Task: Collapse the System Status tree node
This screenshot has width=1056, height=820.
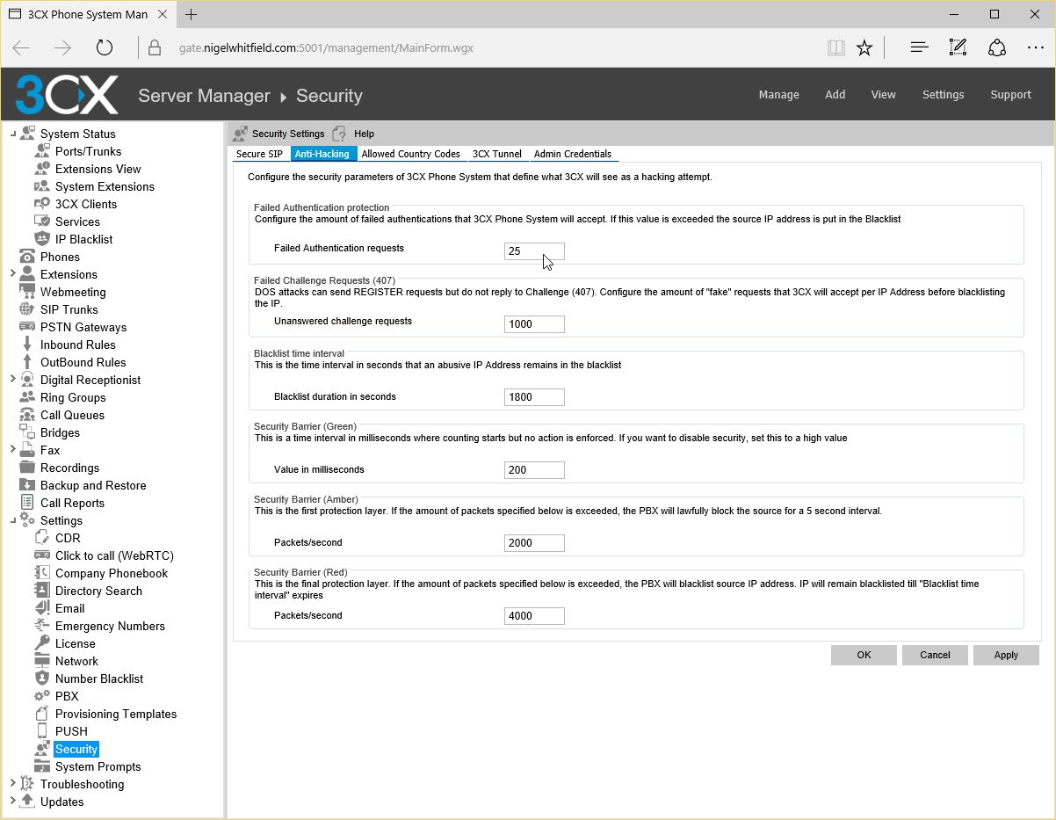Action: click(x=12, y=134)
